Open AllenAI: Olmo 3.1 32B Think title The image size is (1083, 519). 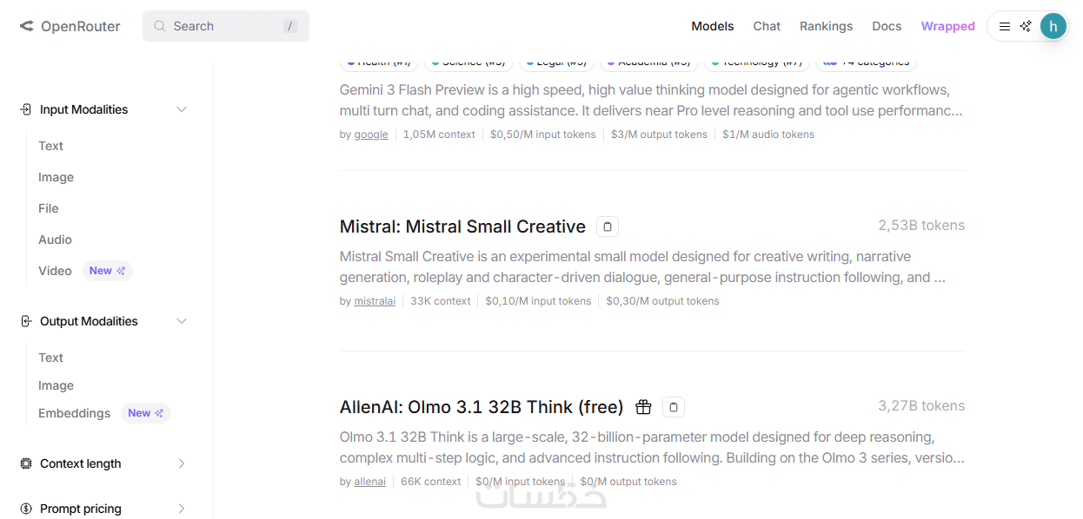click(x=482, y=407)
